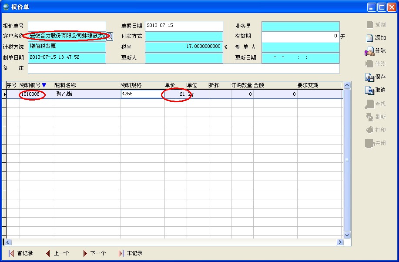Click the 报价单号 input field
Viewport: 399px width, 262px height.
[67, 26]
